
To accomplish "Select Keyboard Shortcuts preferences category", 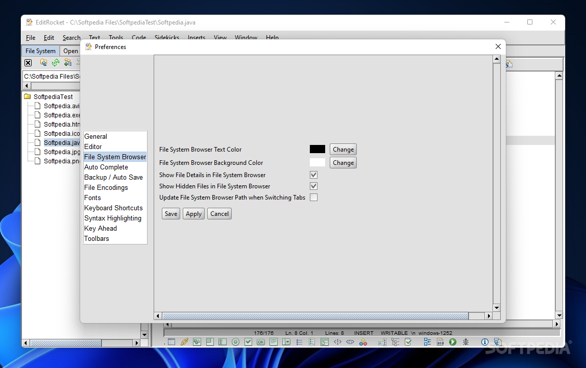I will [x=115, y=208].
